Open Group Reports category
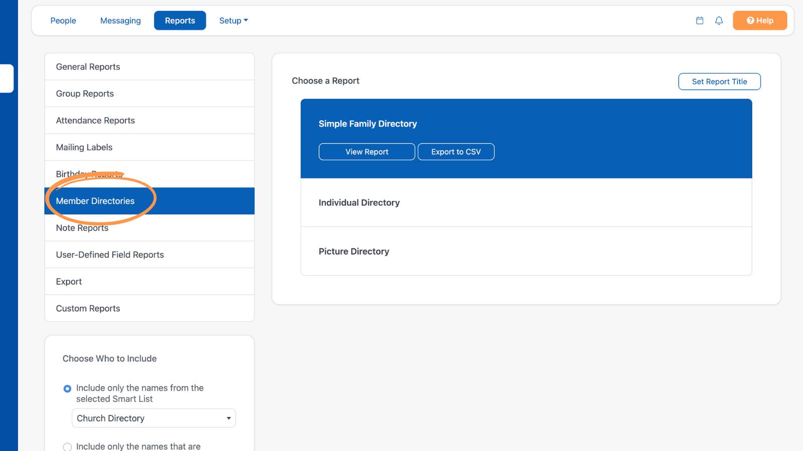 [x=150, y=94]
